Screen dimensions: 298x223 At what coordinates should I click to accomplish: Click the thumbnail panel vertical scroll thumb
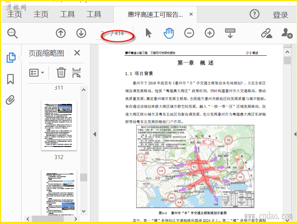click(x=83, y=178)
